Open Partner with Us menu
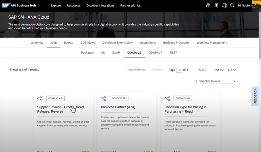 (x=130, y=6)
